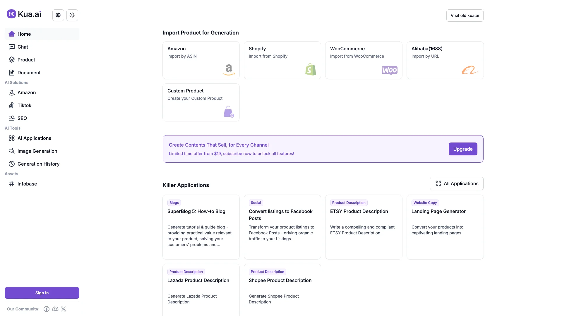
Task: Open ETSY Product Description title
Action: [359, 211]
